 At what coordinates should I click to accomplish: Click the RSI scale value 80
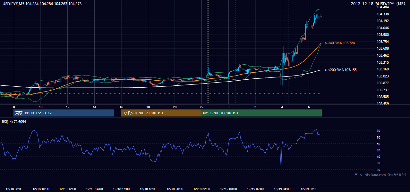379,131
